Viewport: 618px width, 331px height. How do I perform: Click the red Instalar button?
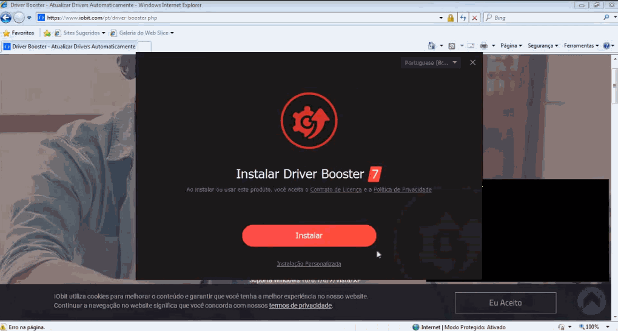coord(309,235)
